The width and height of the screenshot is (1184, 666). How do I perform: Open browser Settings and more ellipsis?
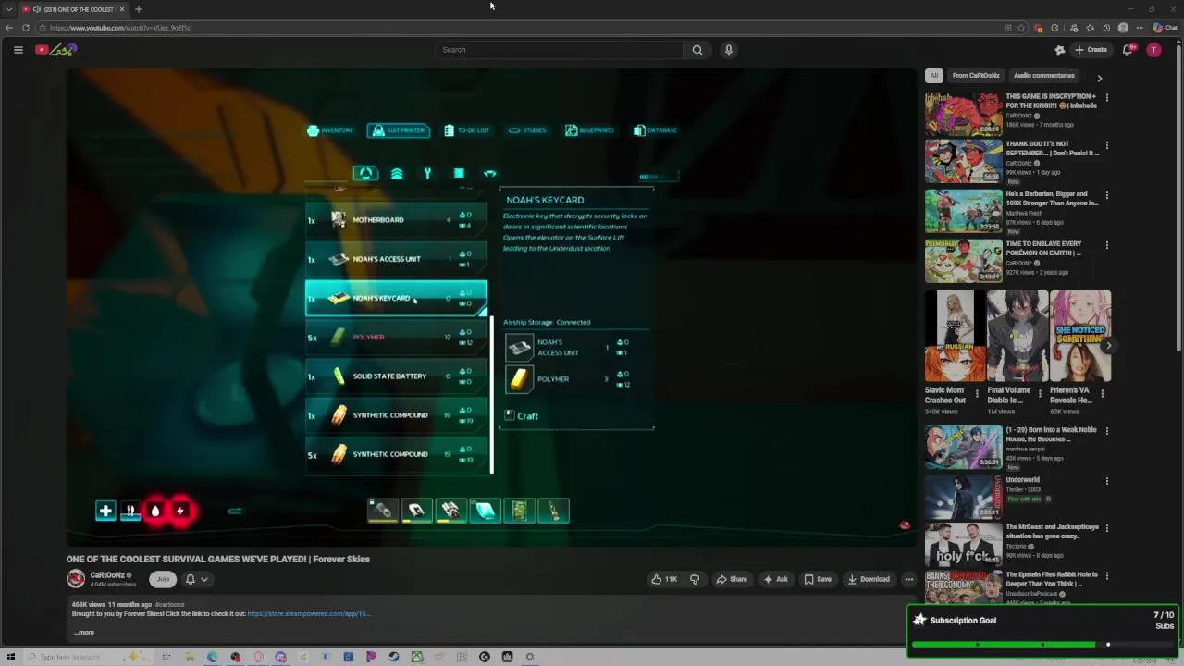1139,28
